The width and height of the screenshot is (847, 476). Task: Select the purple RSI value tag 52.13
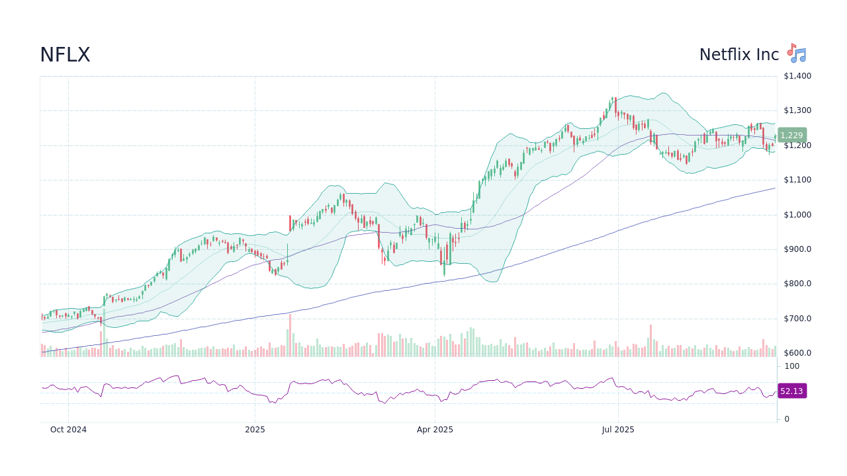[x=791, y=391]
